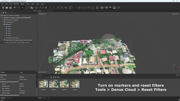180x101 pixels.
Task: Collapse the Markers folder
Action: pos(3,24)
